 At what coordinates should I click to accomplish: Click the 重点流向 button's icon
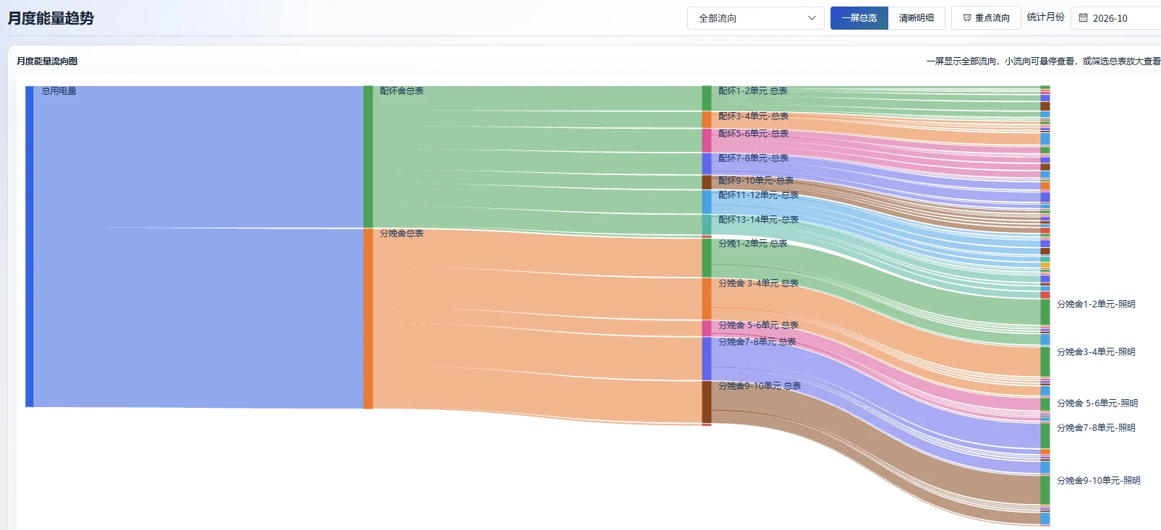click(967, 18)
